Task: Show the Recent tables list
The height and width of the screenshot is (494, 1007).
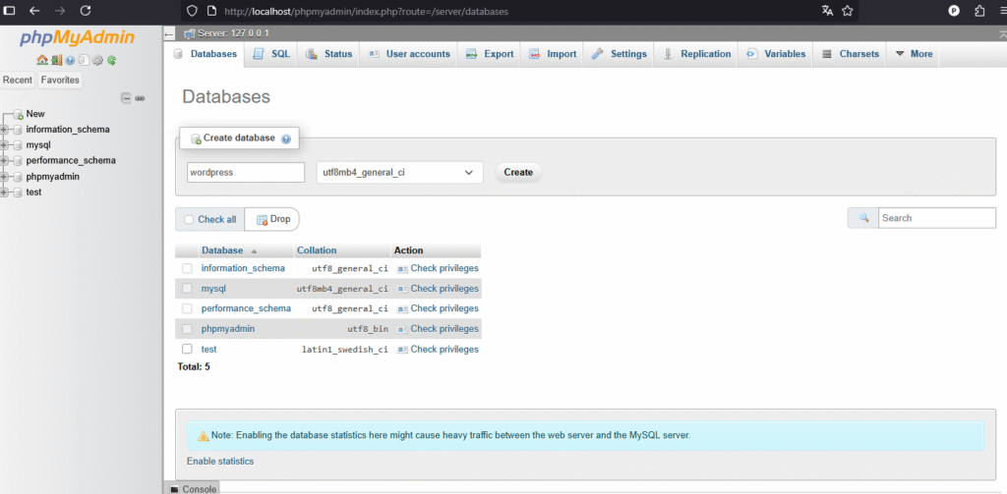Action: 18,81
